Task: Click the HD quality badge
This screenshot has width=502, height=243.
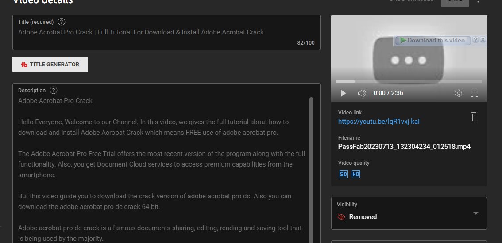Action: (x=355, y=174)
